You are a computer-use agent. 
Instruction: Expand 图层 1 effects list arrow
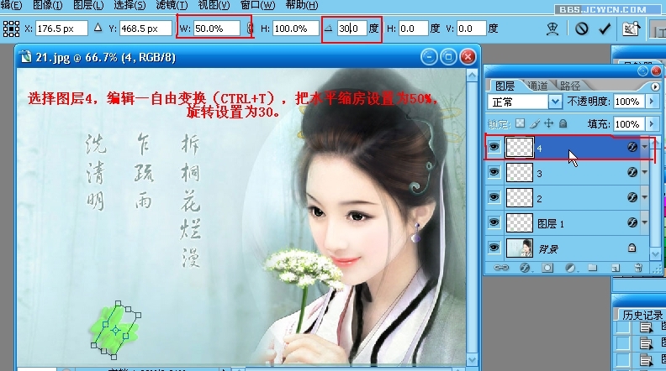click(x=645, y=222)
